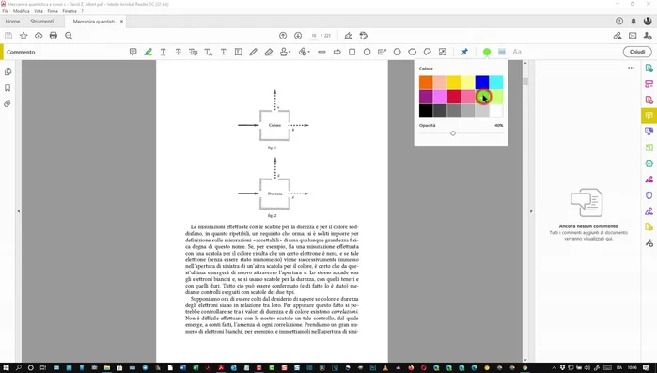Select the eraser tool

[269, 52]
